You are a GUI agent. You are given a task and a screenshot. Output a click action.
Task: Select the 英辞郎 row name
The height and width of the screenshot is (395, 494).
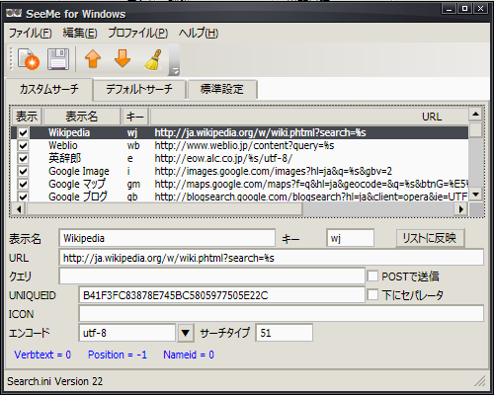65,158
